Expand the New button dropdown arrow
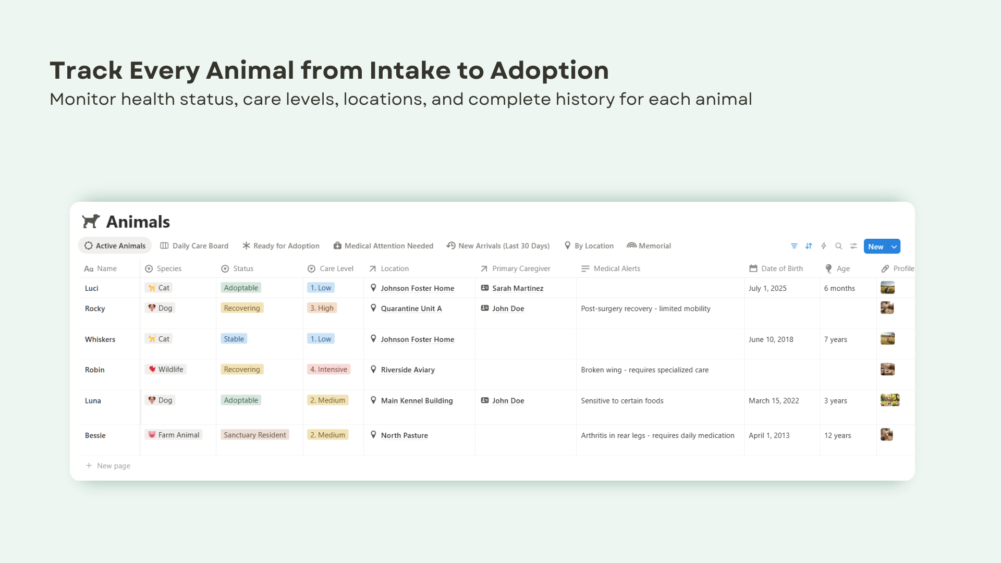 894,247
